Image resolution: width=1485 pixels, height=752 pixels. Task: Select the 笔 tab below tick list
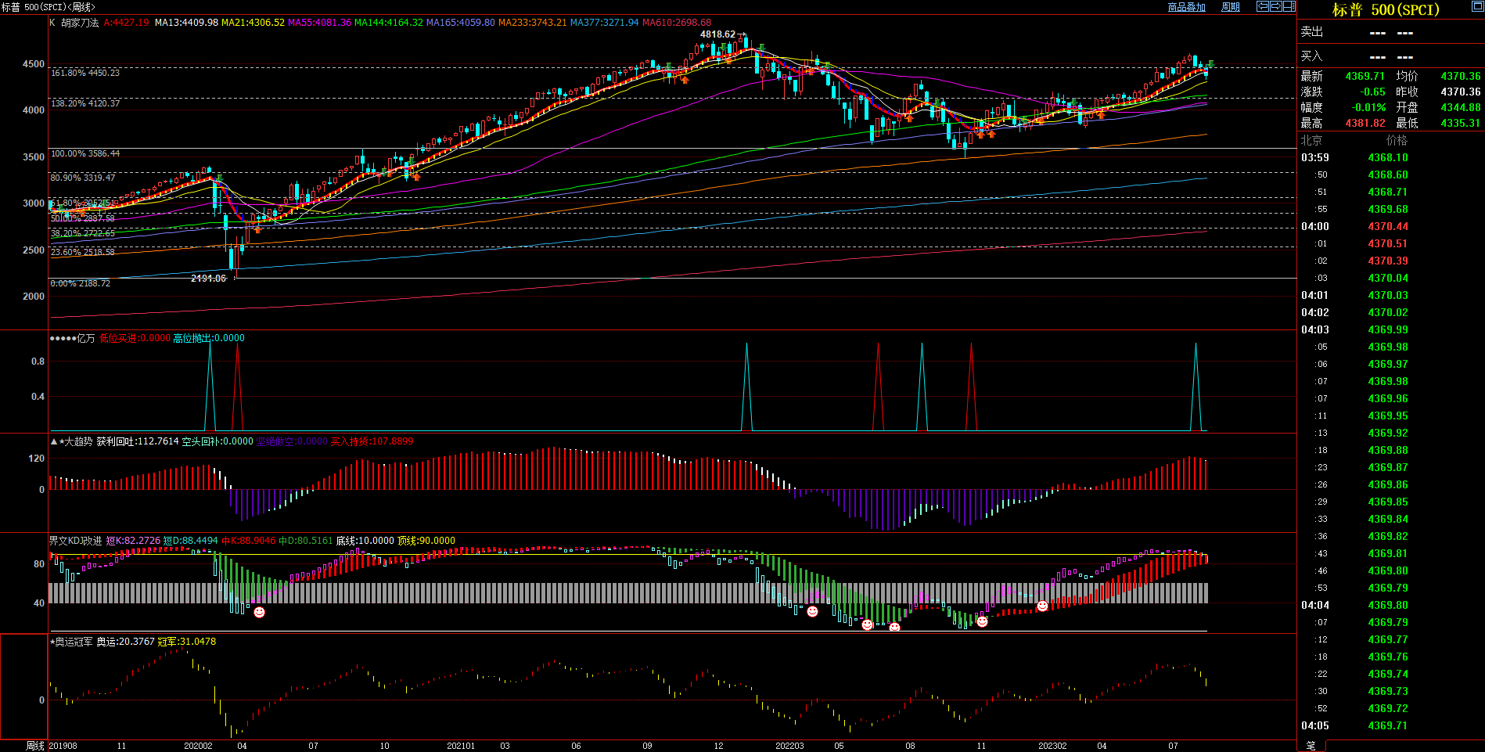point(1311,746)
